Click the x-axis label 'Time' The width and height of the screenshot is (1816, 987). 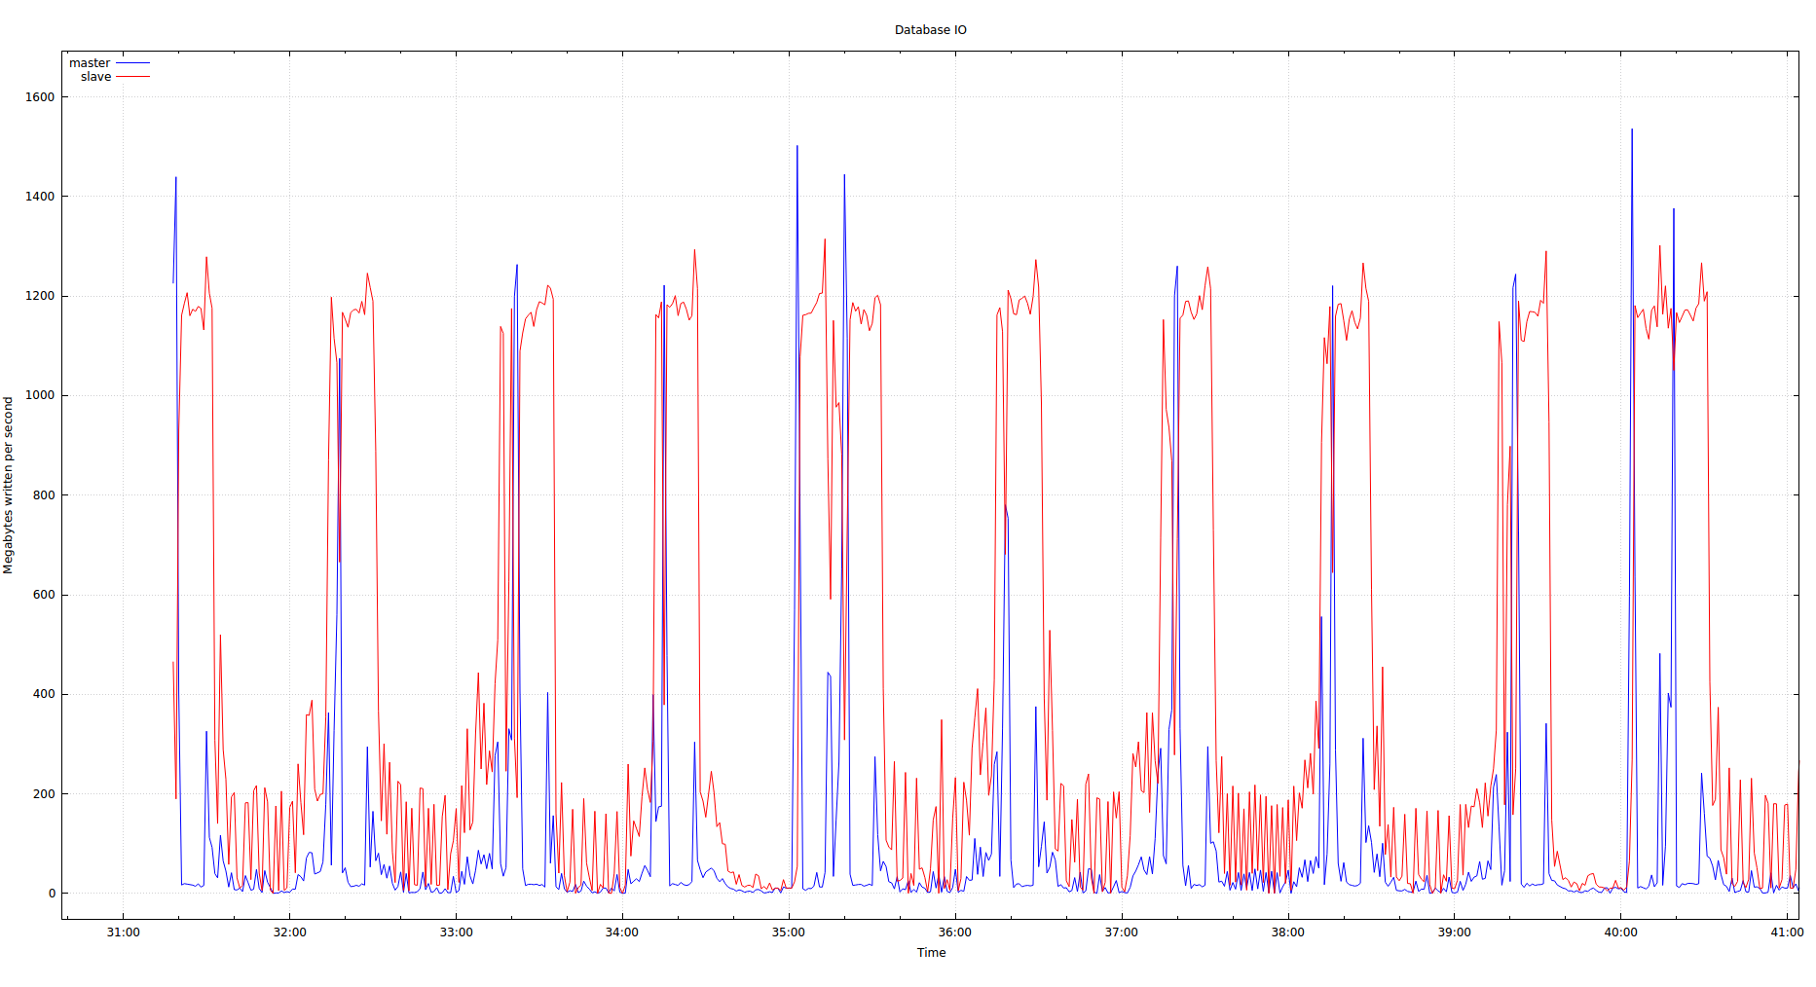931,953
